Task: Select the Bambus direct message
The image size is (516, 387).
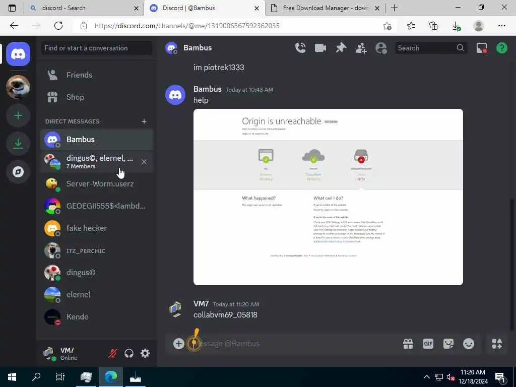Action: click(x=97, y=140)
